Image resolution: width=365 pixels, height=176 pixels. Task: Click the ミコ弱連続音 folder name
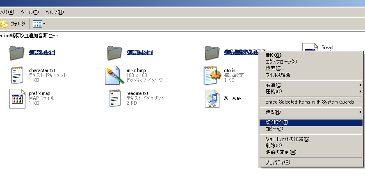(x=139, y=52)
